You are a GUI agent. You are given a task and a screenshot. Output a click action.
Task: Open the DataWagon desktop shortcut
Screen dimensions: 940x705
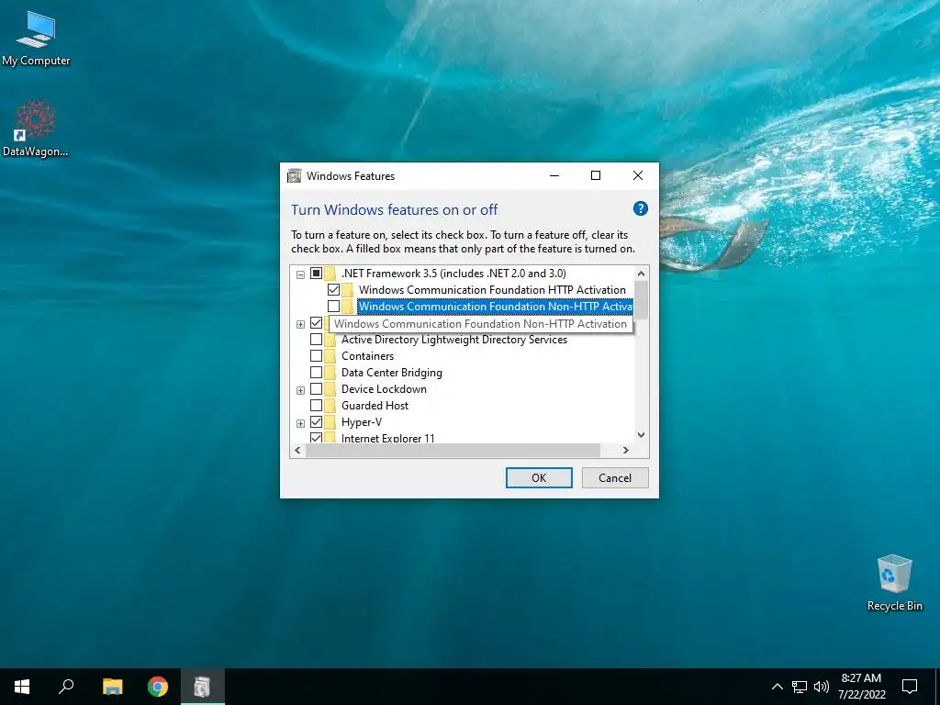pyautogui.click(x=36, y=129)
